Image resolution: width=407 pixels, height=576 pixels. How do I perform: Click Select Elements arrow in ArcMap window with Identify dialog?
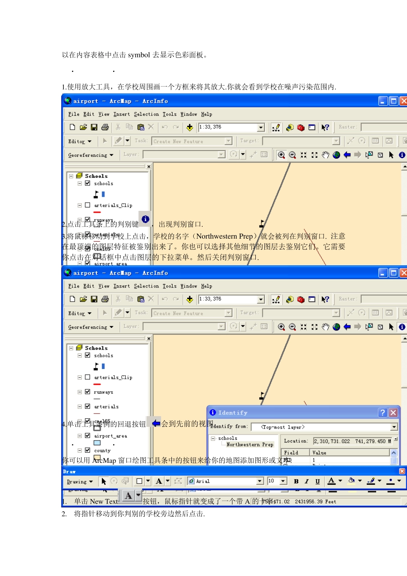click(391, 327)
